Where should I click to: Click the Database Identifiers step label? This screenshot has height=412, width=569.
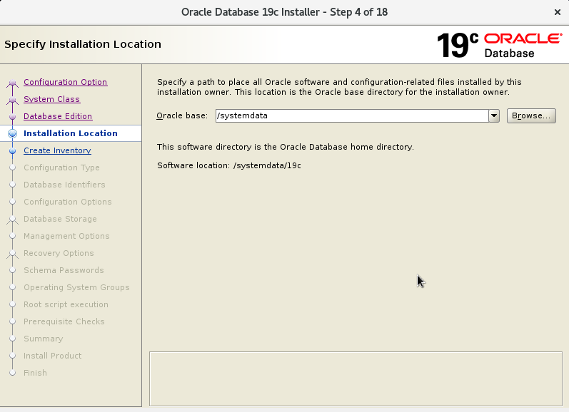tap(64, 185)
